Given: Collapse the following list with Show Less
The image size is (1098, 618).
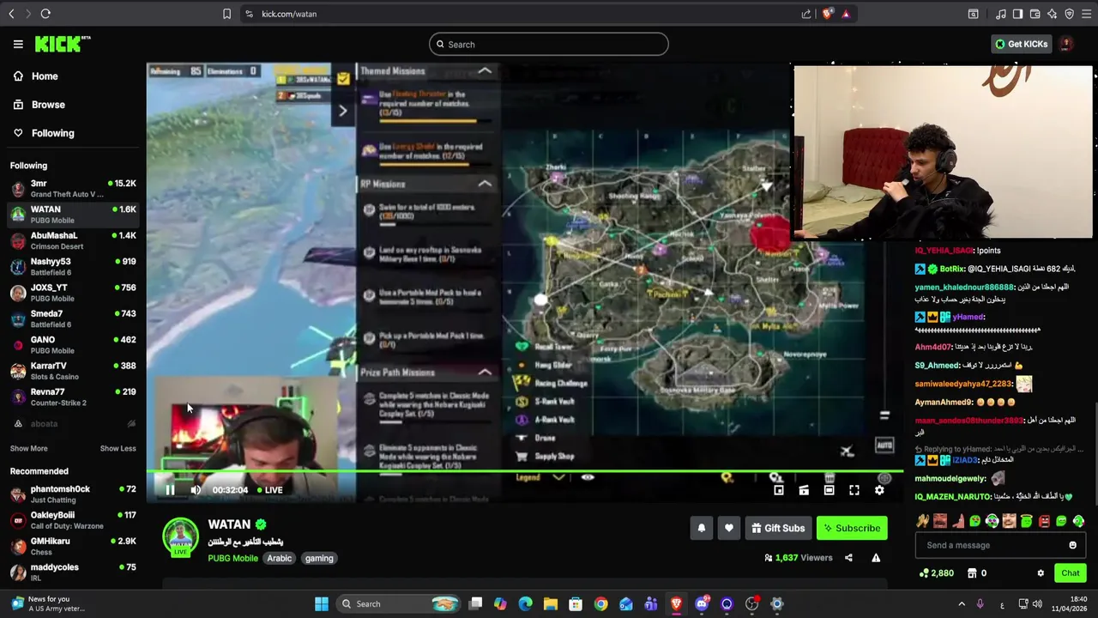Looking at the screenshot, I should [x=118, y=448].
